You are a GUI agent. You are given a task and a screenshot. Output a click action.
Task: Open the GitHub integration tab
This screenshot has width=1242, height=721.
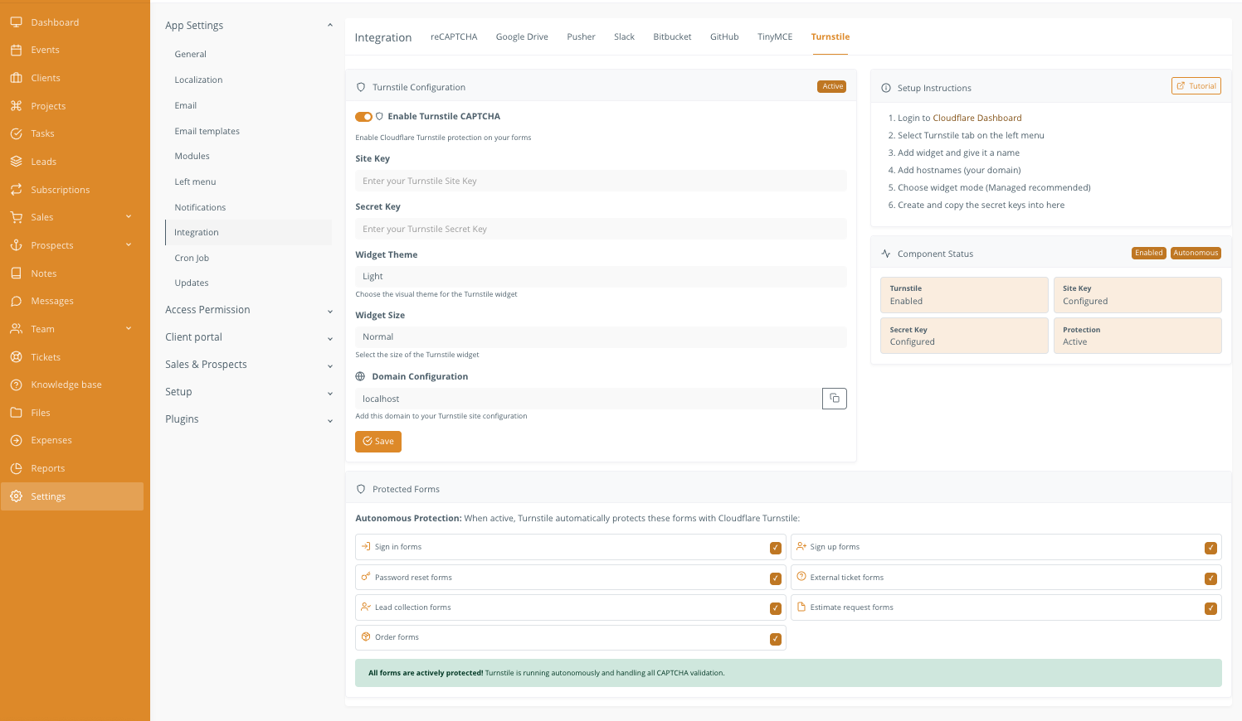pos(723,36)
